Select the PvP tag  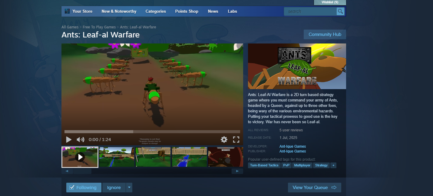coord(286,165)
